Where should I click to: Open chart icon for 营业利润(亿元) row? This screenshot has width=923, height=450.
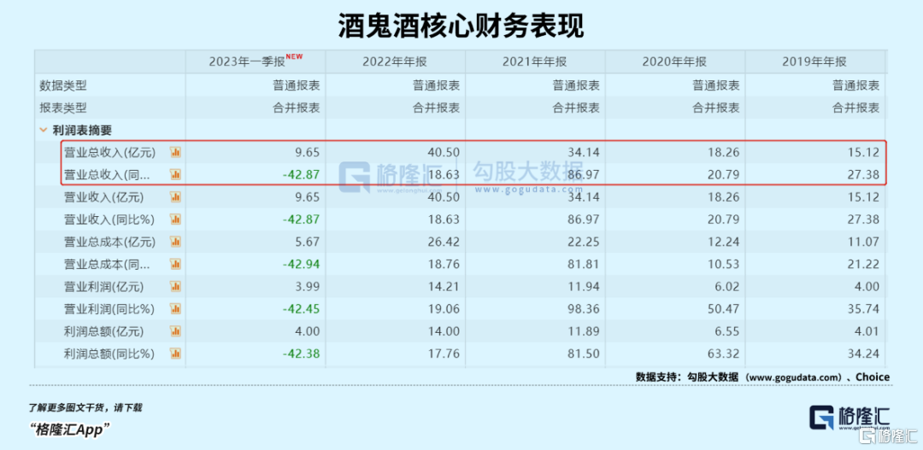tap(175, 286)
